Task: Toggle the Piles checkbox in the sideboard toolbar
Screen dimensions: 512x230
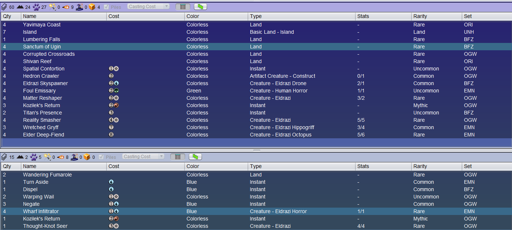Action: pyautogui.click(x=101, y=157)
